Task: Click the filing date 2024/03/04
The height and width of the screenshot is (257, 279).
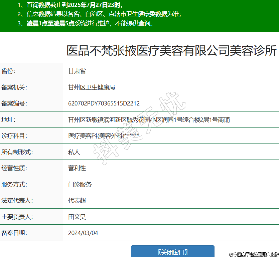Action: pyautogui.click(x=83, y=233)
